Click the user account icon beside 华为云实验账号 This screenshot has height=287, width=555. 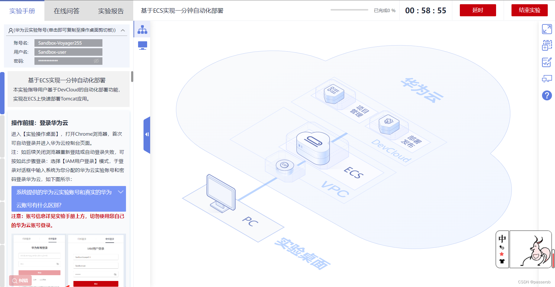tap(11, 30)
